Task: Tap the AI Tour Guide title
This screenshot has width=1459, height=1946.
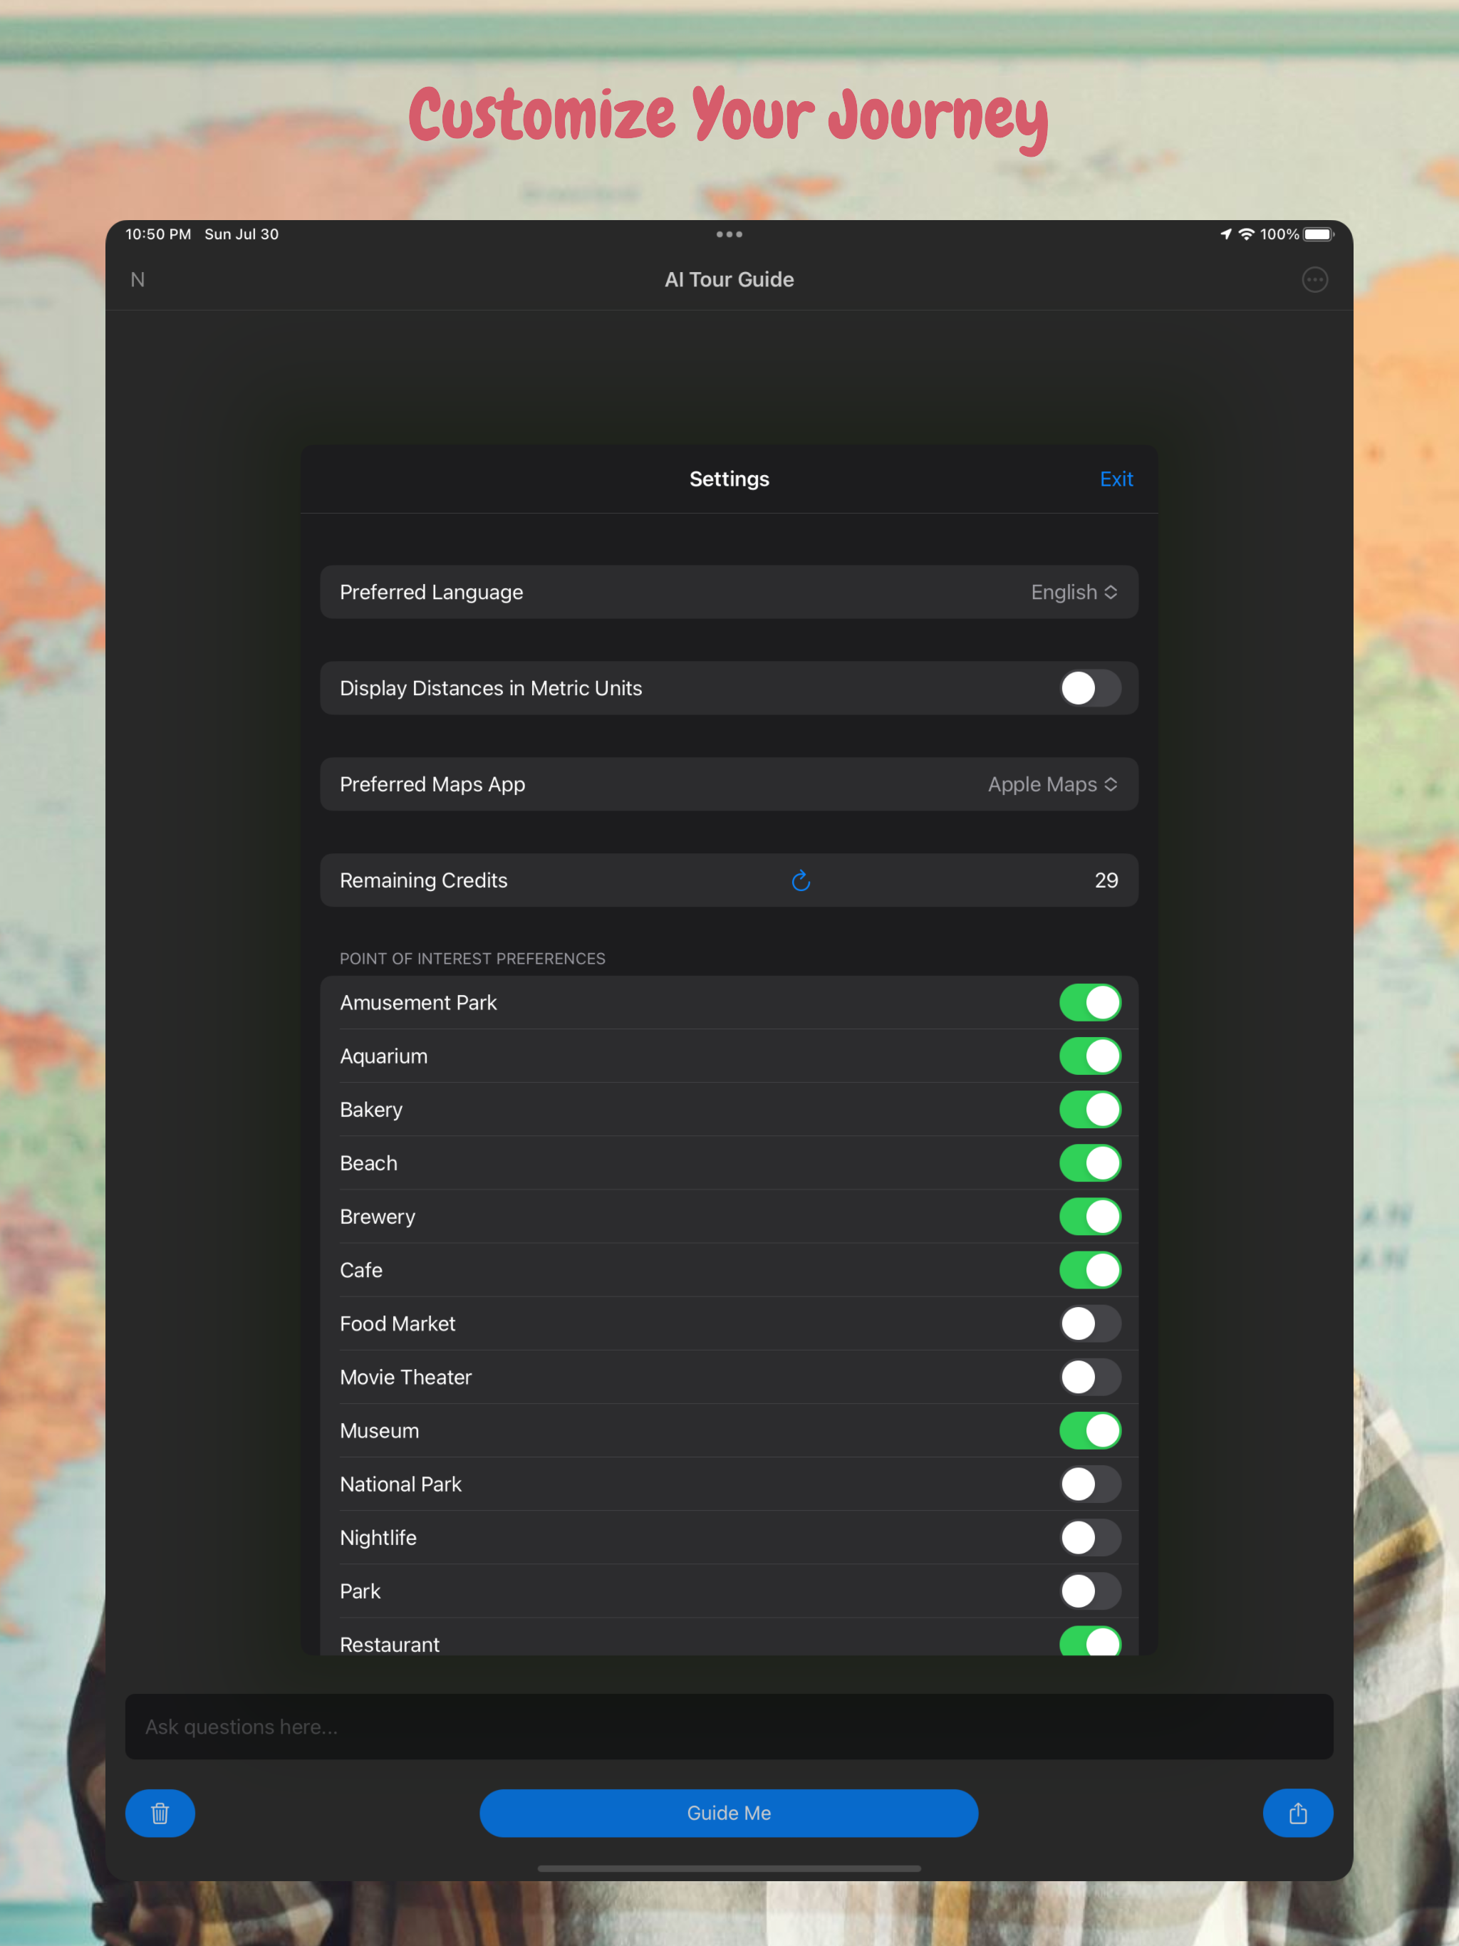Action: [729, 280]
